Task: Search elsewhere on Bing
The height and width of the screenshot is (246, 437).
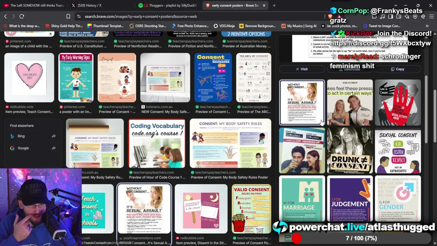Action: (21, 136)
